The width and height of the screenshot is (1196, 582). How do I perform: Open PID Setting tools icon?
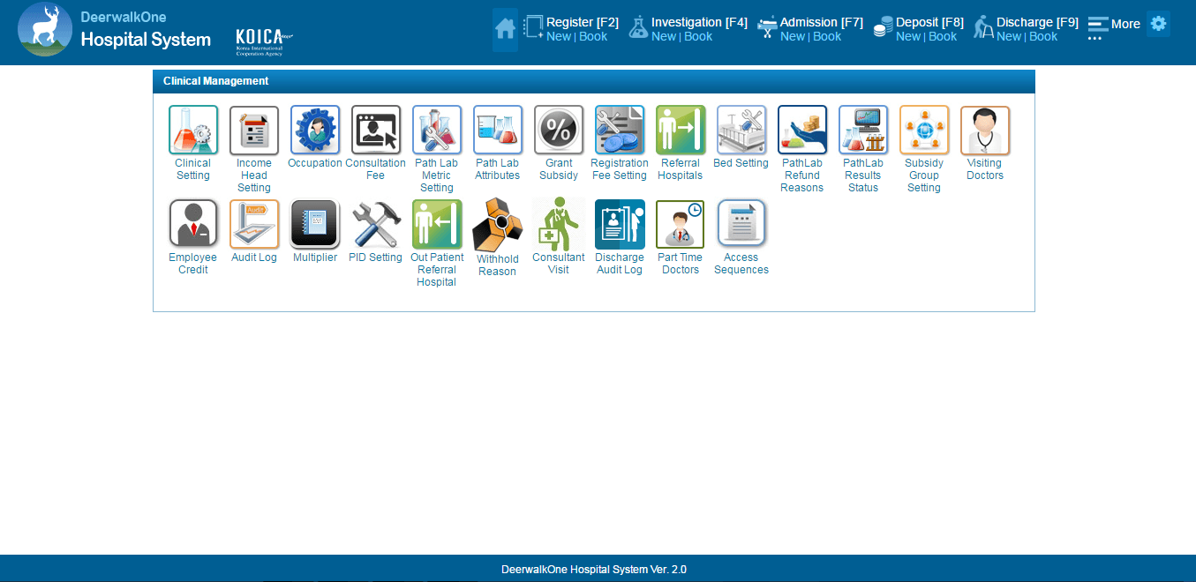click(x=376, y=224)
